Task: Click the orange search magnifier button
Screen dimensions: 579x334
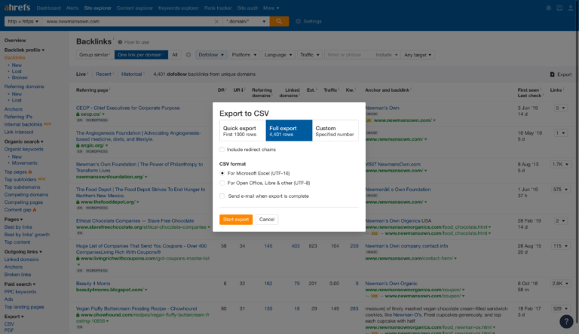Action: point(279,21)
